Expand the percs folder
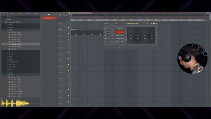The image size is (211, 119). [x=10, y=69]
